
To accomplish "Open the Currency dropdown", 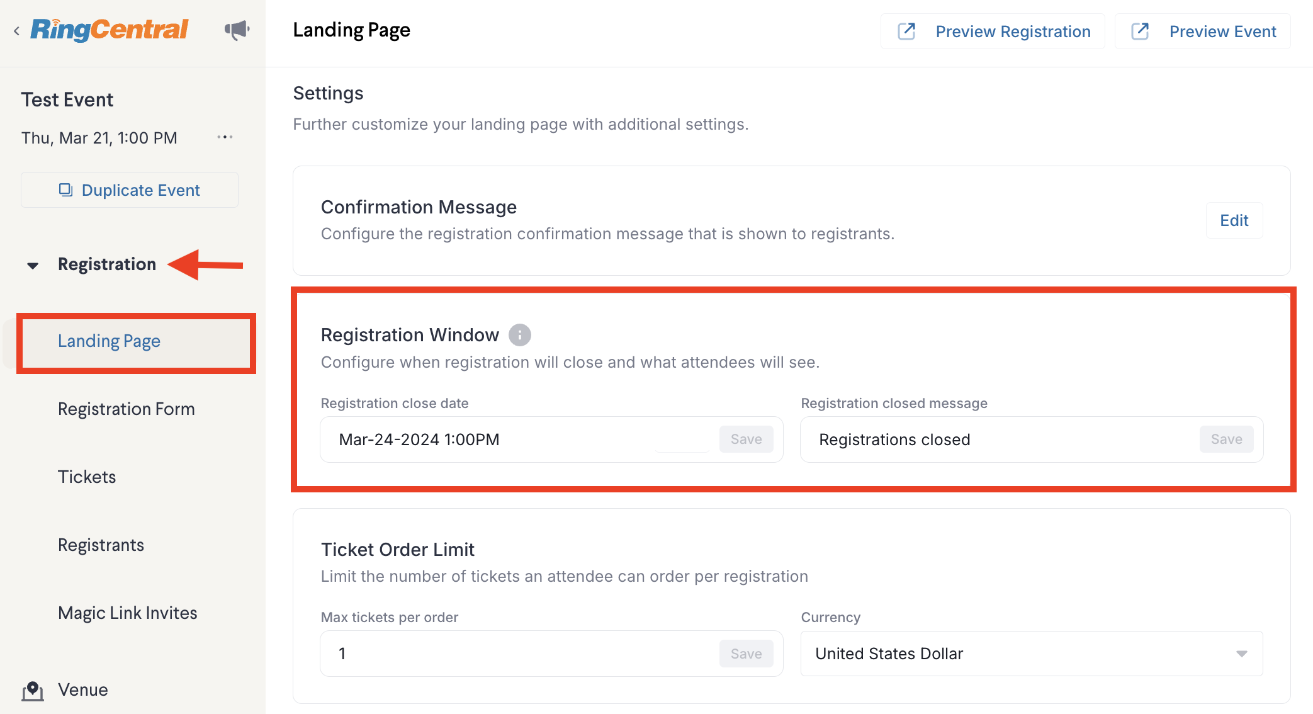I will pos(1032,654).
